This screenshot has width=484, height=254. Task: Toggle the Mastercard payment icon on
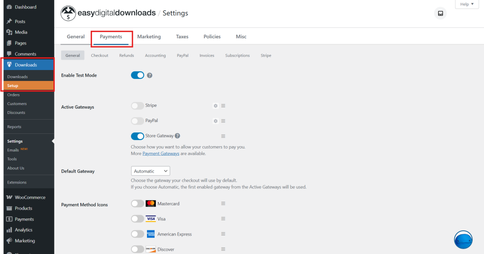coord(138,203)
